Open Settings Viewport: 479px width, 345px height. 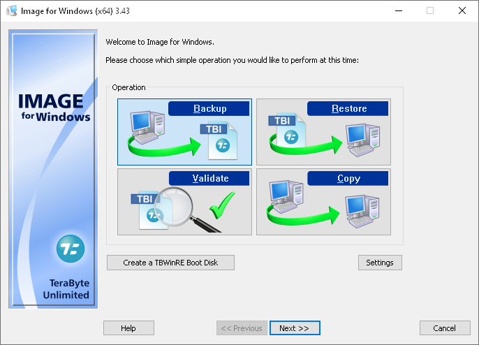[x=380, y=263]
